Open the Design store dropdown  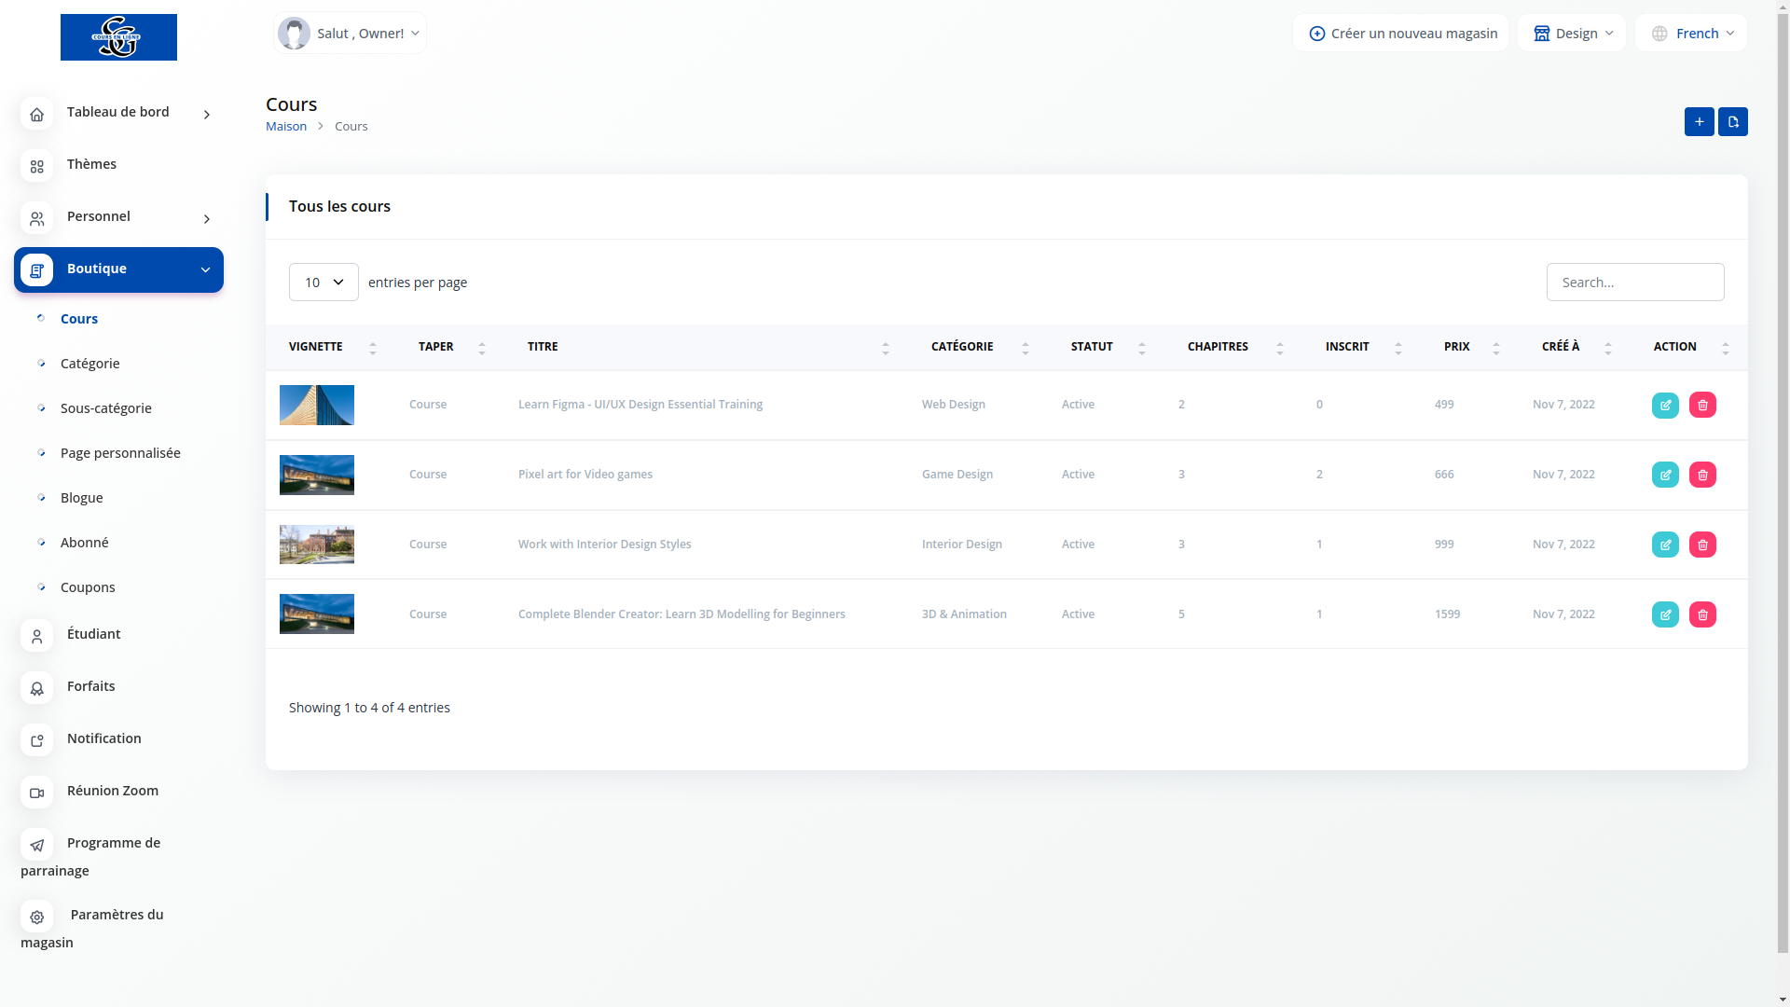1572,34
